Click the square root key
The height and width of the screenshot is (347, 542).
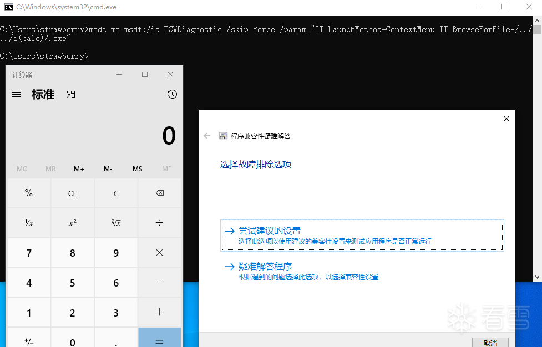116,223
